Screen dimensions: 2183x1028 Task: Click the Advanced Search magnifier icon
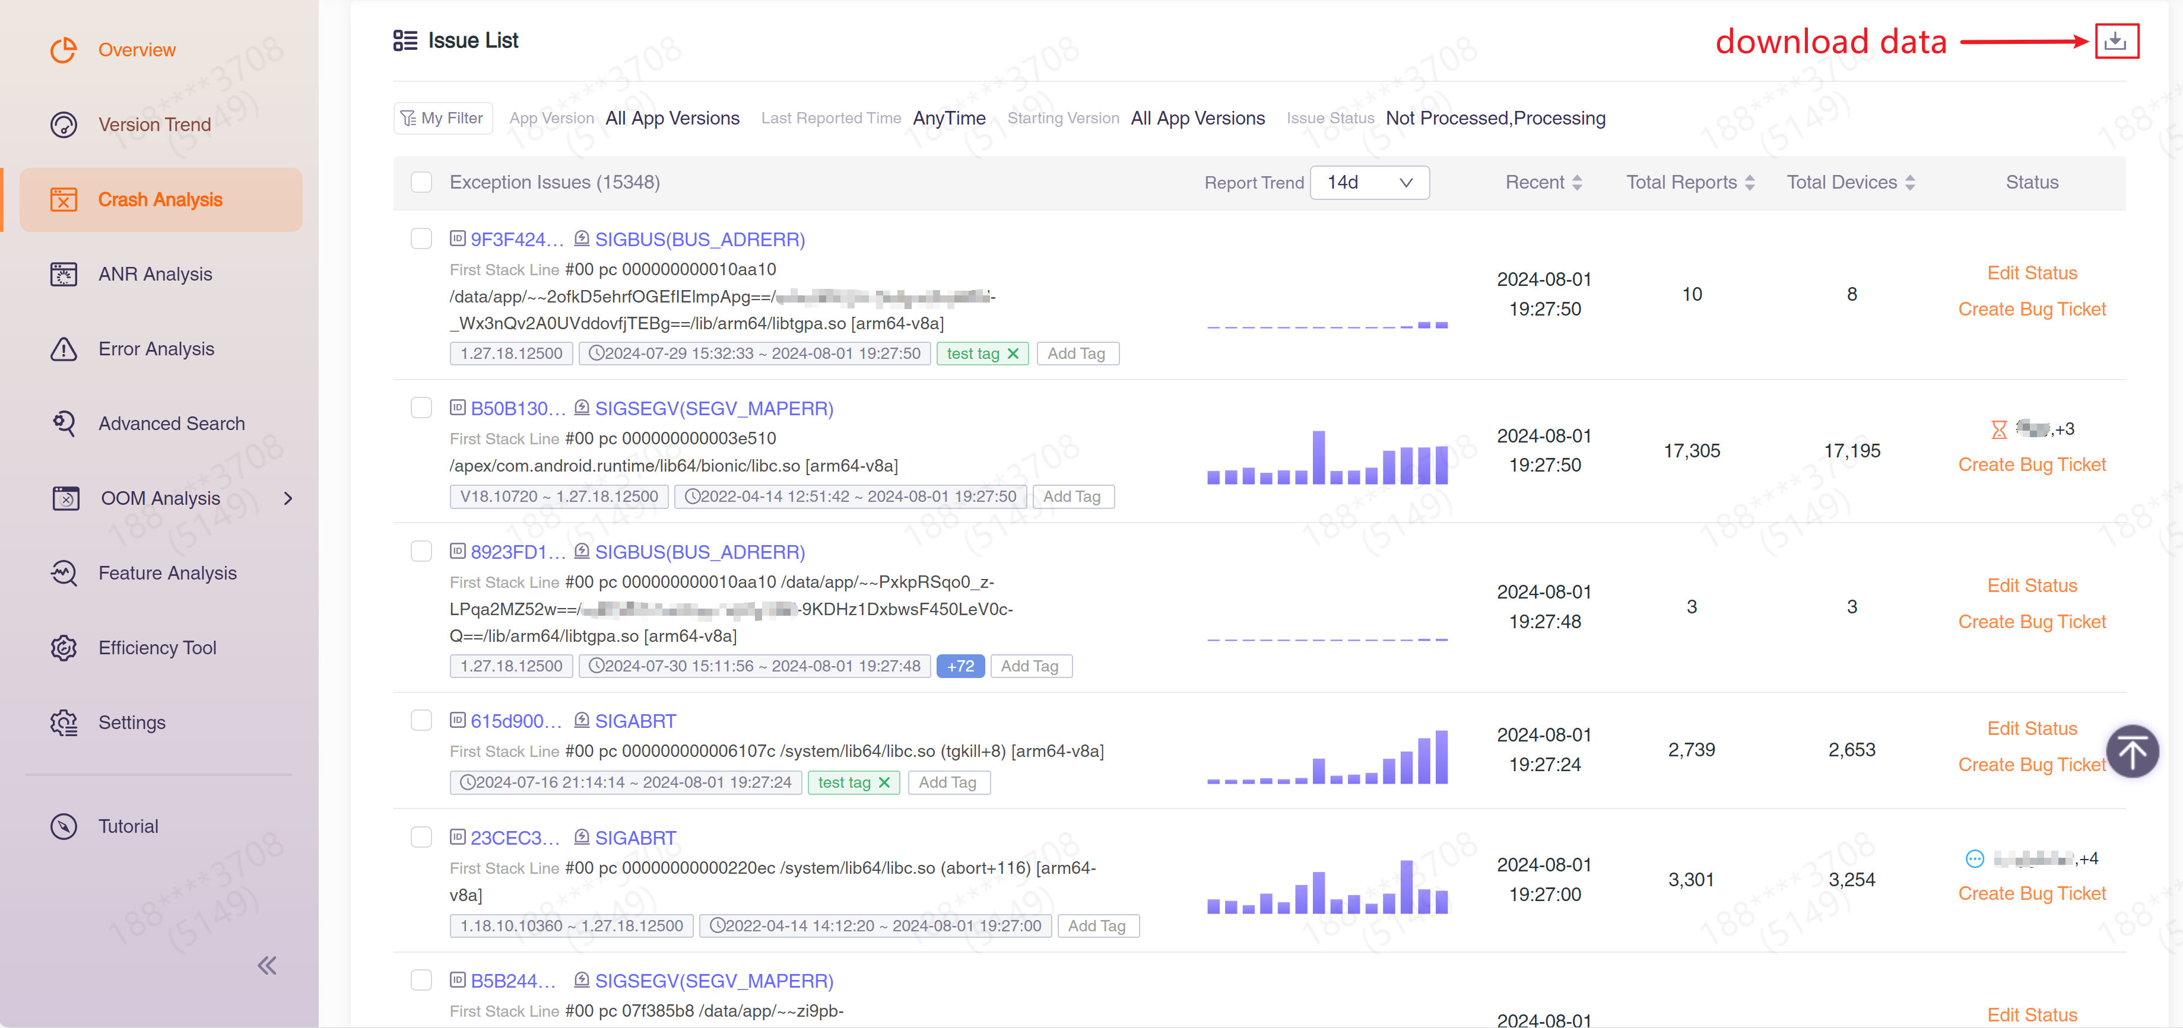[64, 424]
